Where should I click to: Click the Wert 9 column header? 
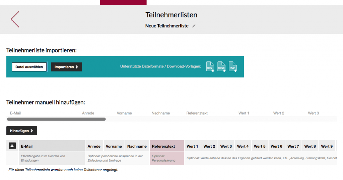(x=327, y=146)
